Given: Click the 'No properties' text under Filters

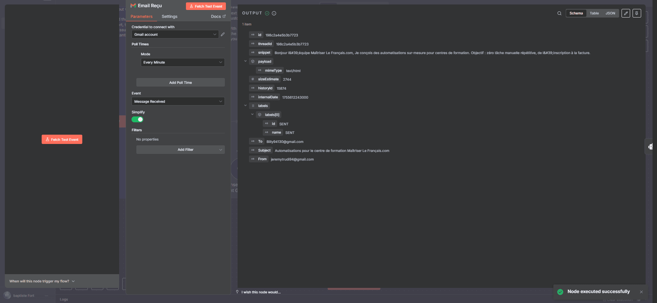Looking at the screenshot, I should click(147, 139).
